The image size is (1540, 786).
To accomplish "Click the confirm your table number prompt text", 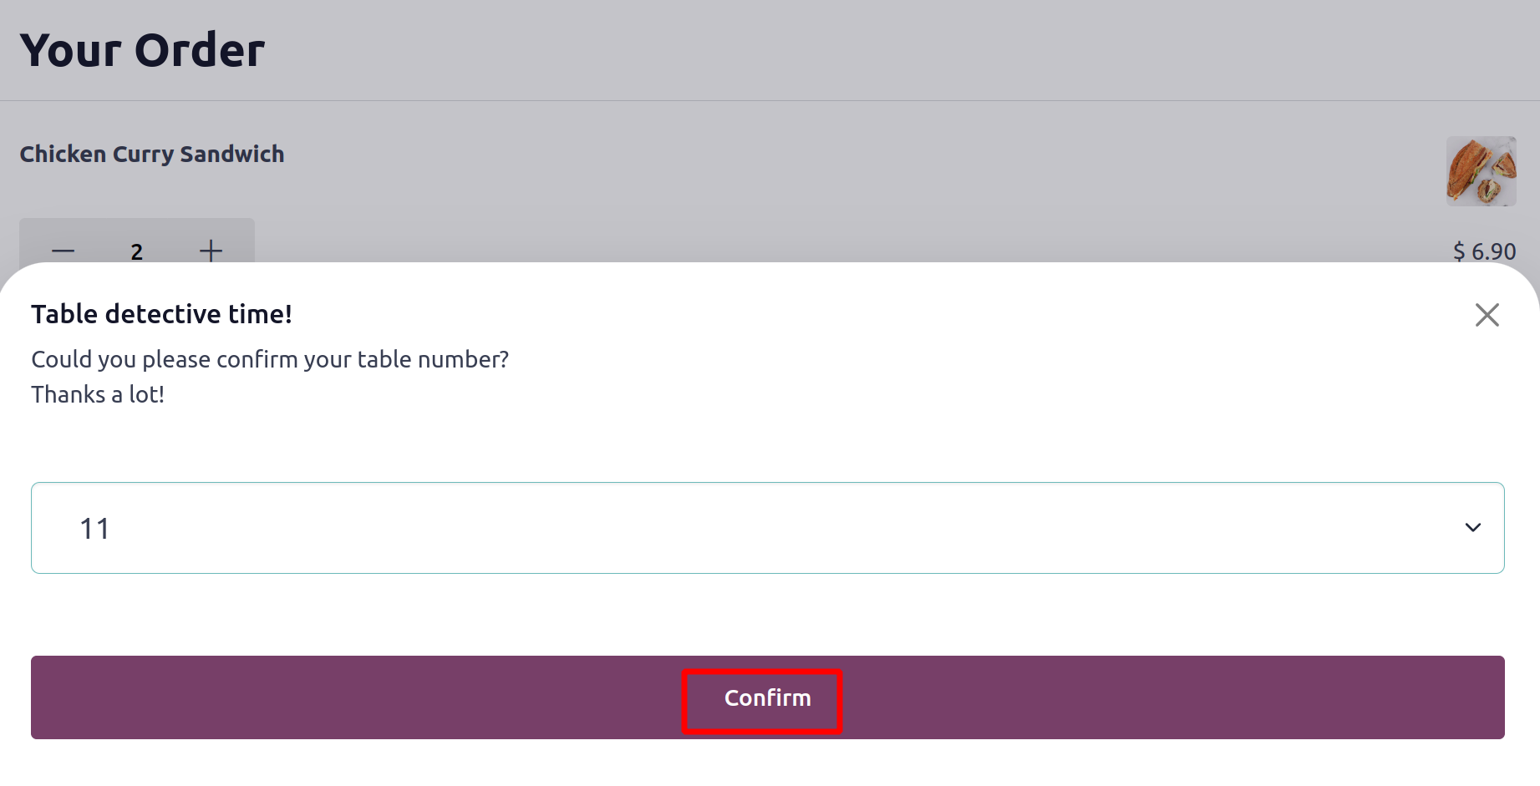I will click(x=270, y=360).
